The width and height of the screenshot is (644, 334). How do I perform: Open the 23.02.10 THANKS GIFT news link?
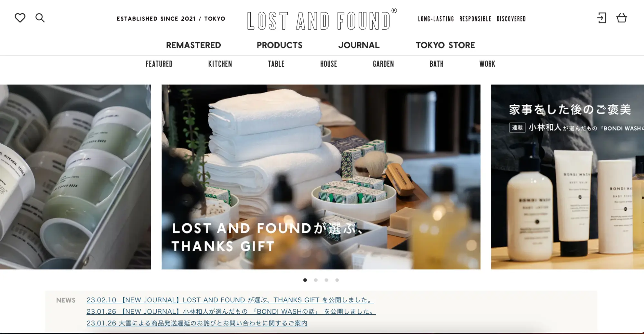(230, 300)
